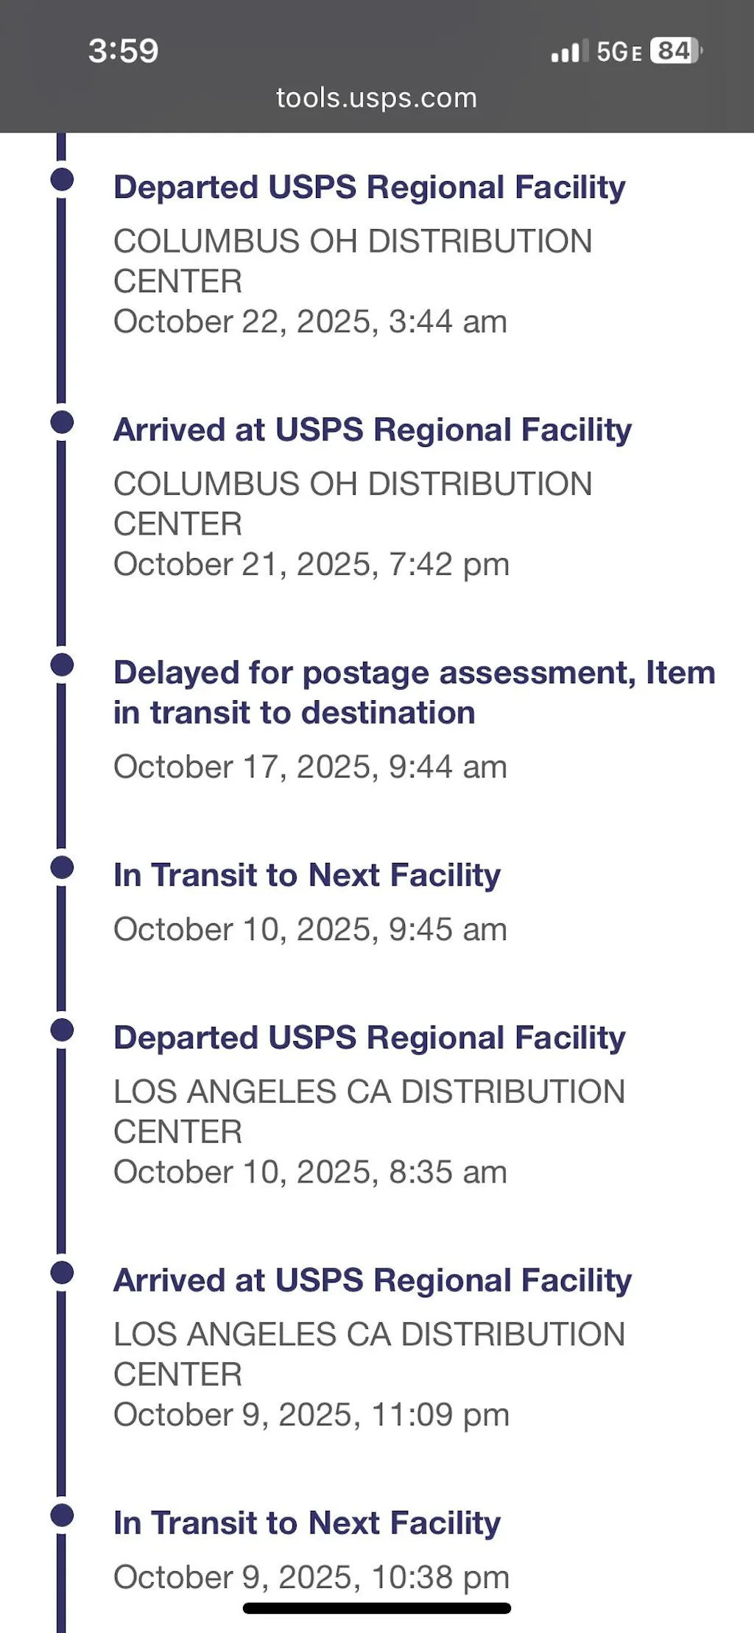Tap the battery indicator showing 84
Viewport: 754px width, 1633px height.
[x=676, y=51]
